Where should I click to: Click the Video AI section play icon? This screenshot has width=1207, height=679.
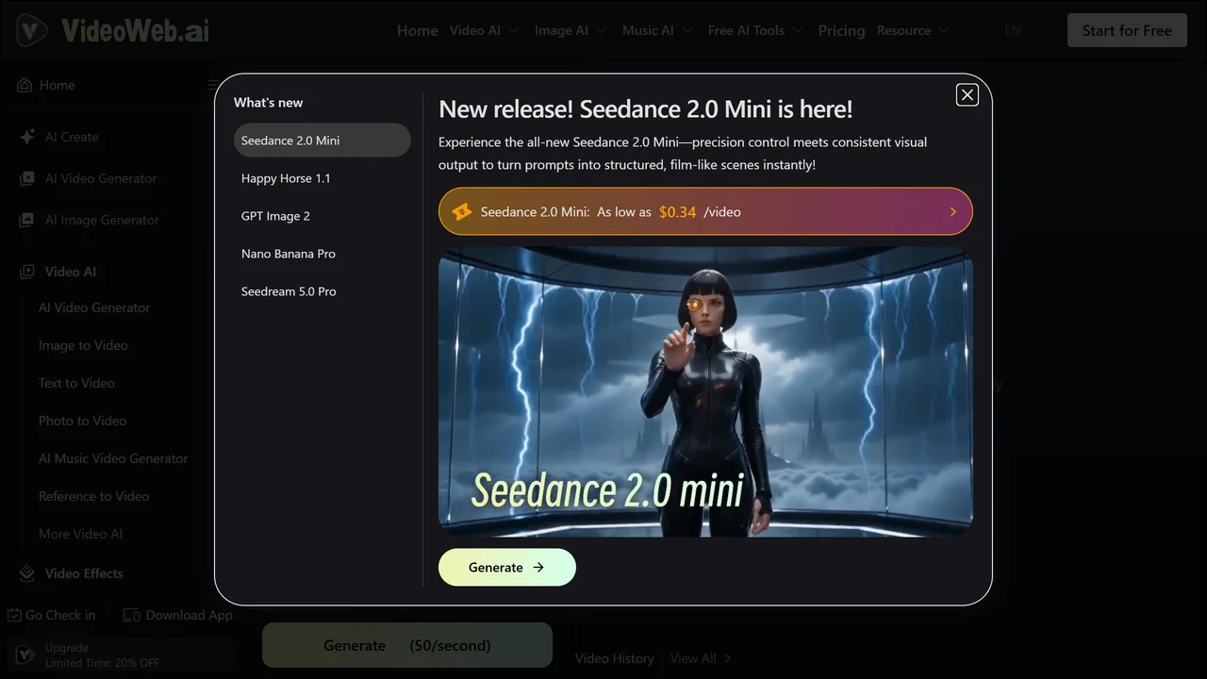[27, 272]
